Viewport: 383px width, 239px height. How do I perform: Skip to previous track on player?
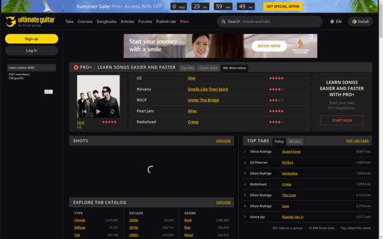coord(84,112)
